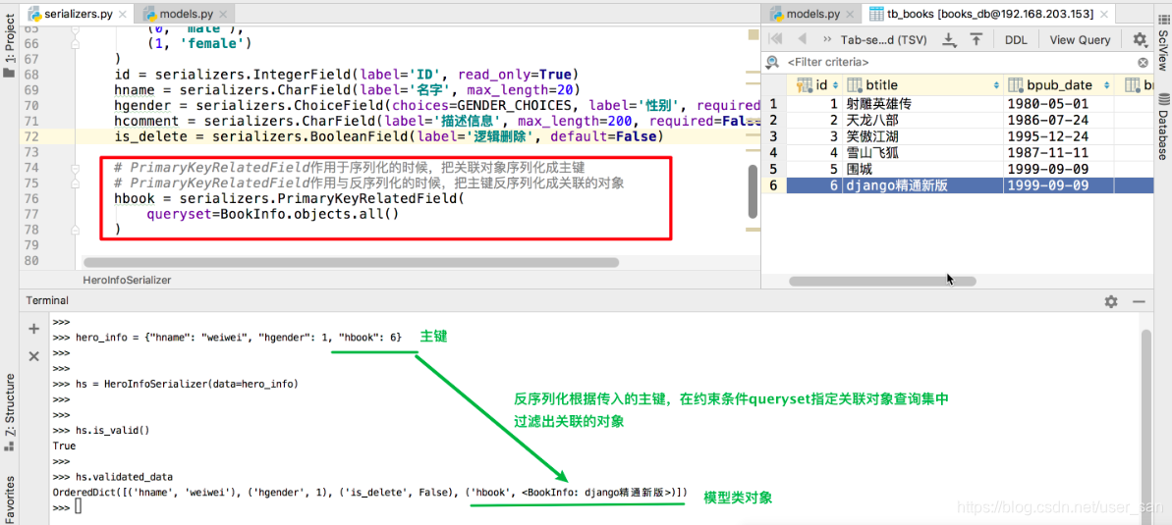1172x525 pixels.
Task: Hide the Terminal panel with minus icon
Action: click(1140, 301)
